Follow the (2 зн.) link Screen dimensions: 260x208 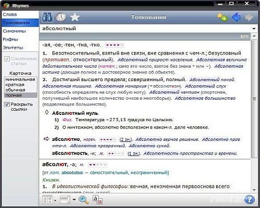point(126,139)
